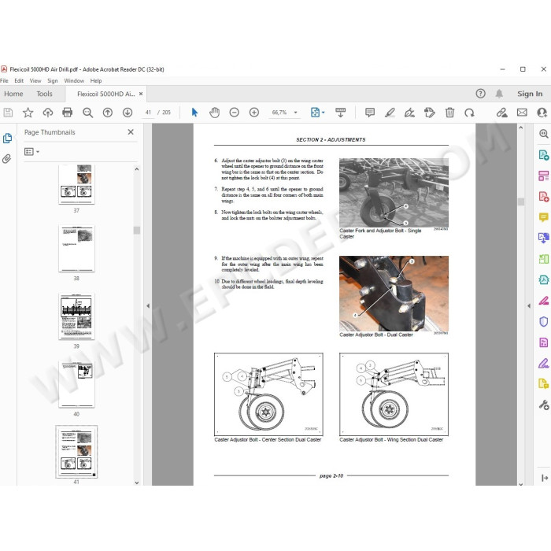Select the arrow Selection tool

point(194,113)
